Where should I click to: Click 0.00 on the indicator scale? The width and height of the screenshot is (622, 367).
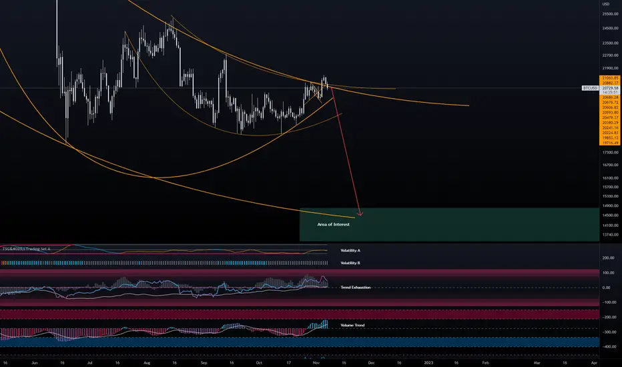606,288
